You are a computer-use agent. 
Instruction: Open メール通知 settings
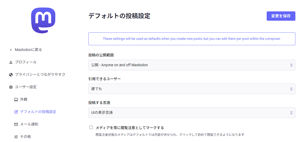(x=29, y=124)
